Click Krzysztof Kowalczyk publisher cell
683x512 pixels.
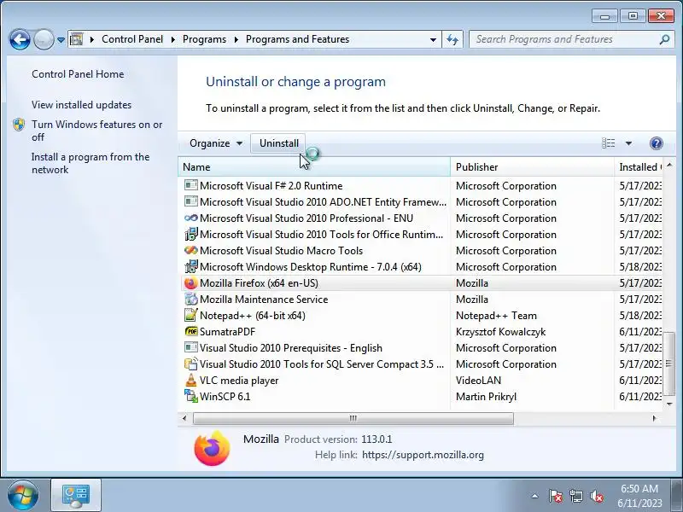500,332
